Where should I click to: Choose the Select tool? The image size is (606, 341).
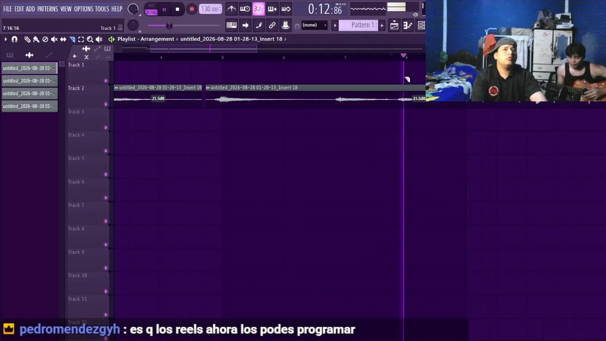coord(81,39)
